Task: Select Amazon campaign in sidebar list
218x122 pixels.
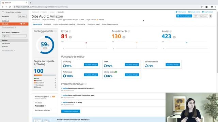Action: click(14, 40)
